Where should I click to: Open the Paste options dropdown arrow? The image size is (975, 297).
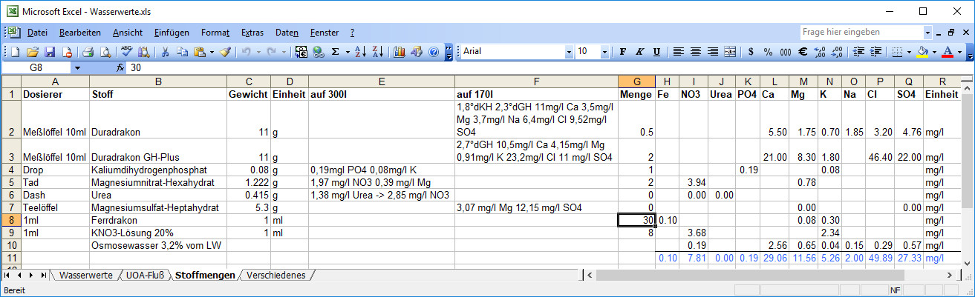coord(212,52)
